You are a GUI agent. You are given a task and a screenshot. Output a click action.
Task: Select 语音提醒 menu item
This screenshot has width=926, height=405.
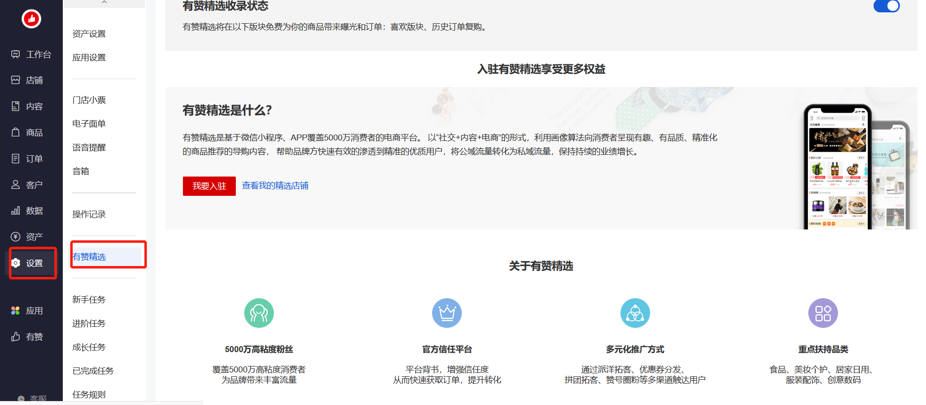coord(89,147)
